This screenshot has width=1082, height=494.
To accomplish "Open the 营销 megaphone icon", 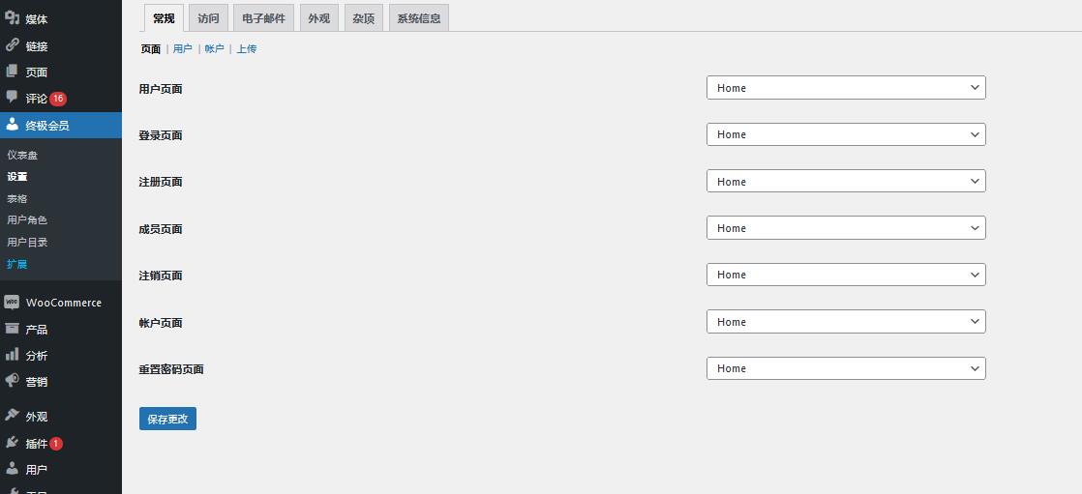I will pos(12,381).
